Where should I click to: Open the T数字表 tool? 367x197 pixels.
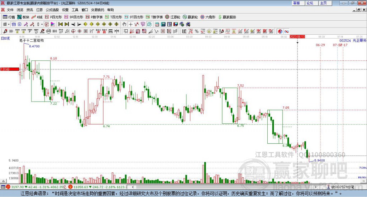[154, 17]
